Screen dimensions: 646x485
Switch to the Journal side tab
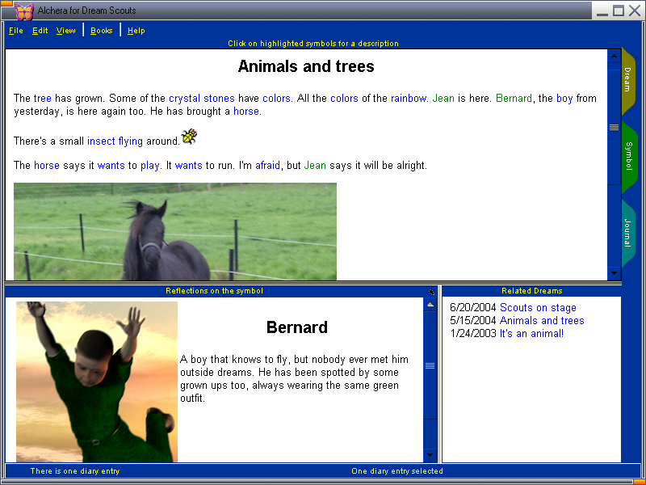pos(628,232)
